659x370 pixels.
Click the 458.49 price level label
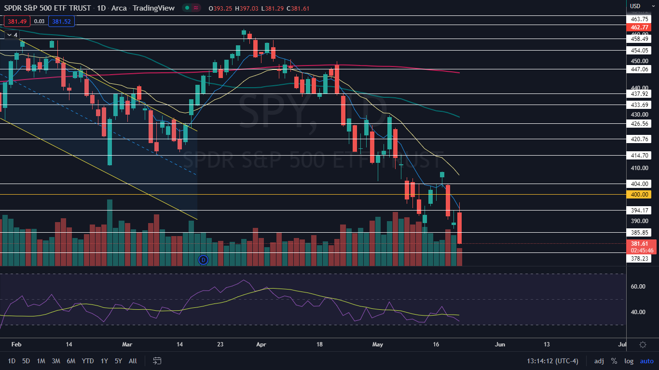tap(639, 39)
